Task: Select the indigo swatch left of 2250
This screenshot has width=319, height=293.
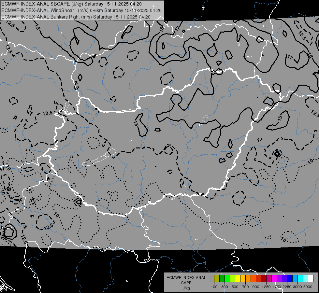Action: click(284, 279)
